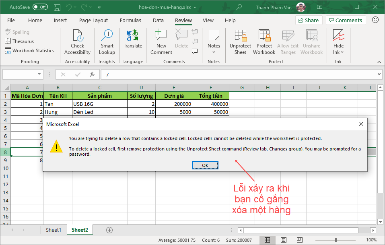
Task: Click the smiley feedback icon
Action: tap(375, 20)
